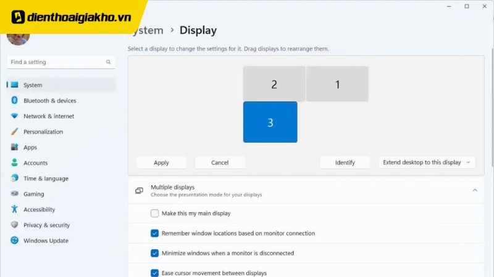Click the Apply button
The width and height of the screenshot is (494, 277).
(161, 163)
